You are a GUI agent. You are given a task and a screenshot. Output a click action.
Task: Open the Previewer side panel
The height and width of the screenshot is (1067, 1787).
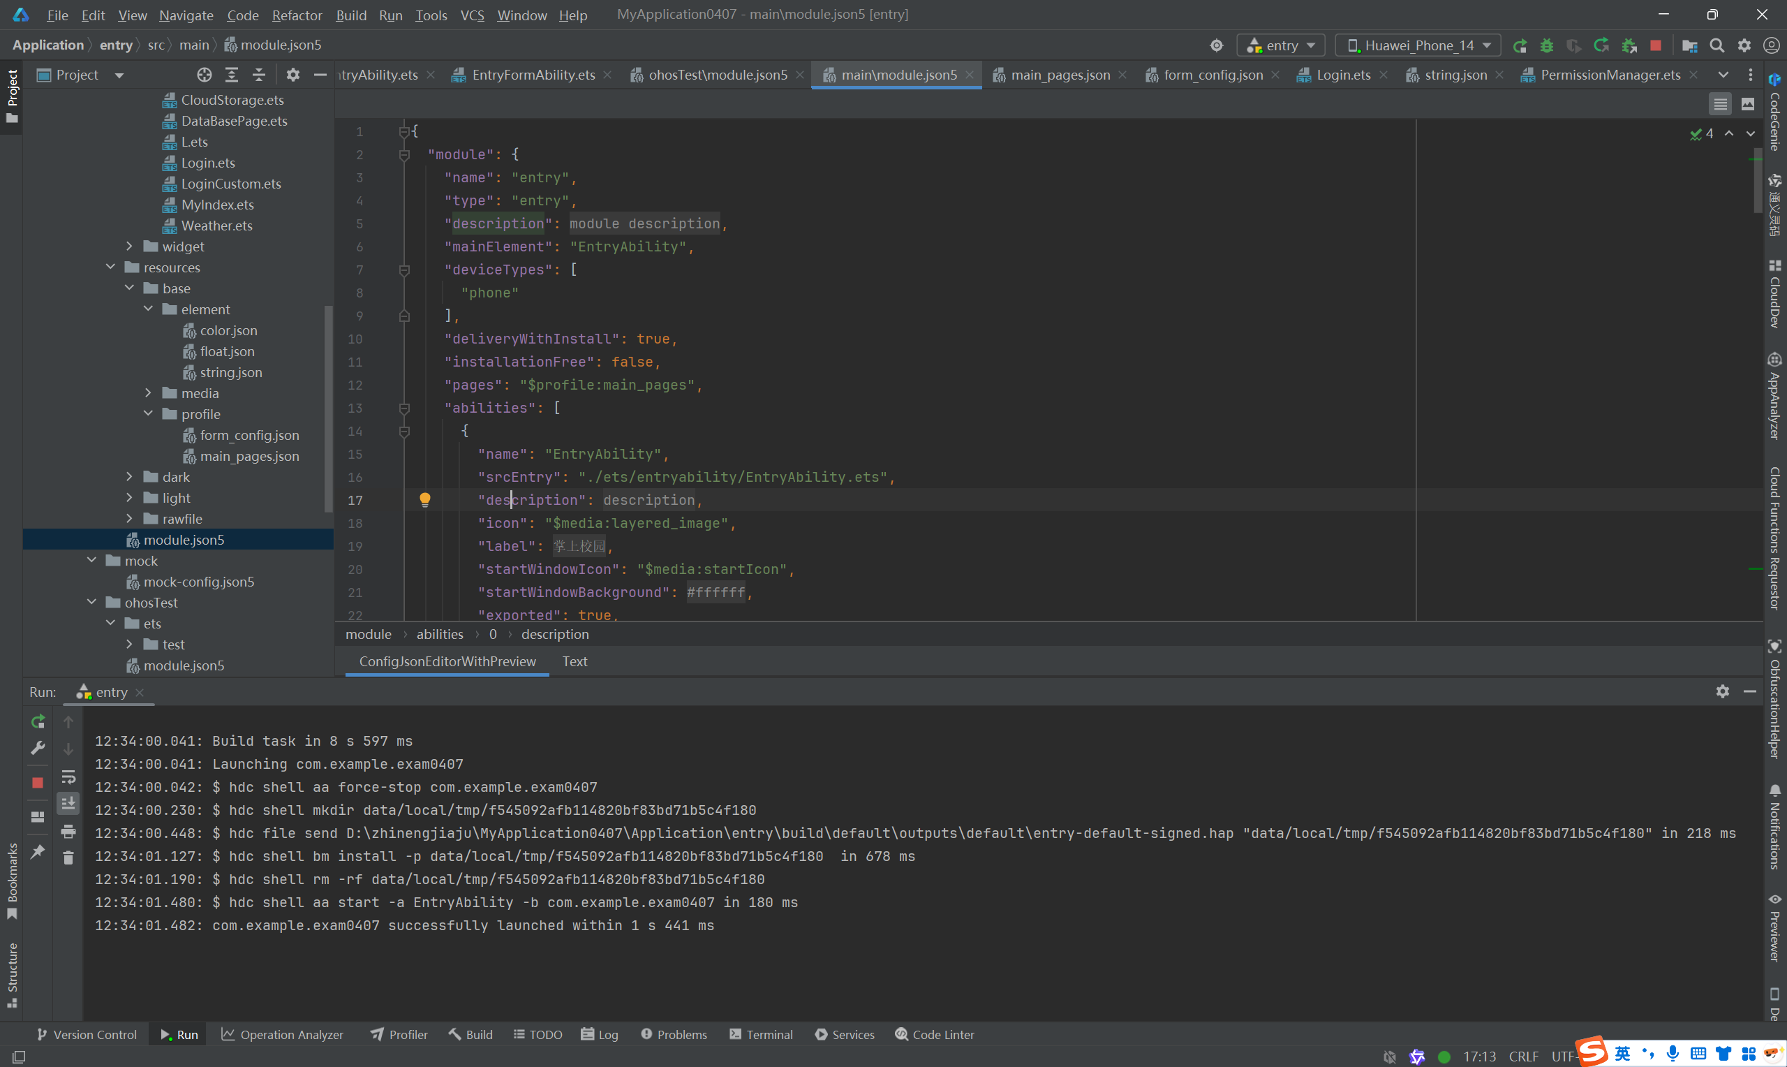[1774, 929]
